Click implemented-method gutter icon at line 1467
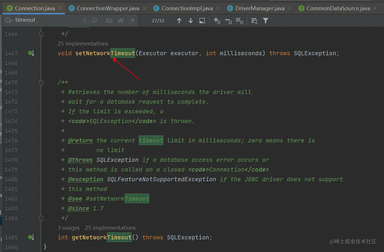384x252 pixels. (x=31, y=53)
